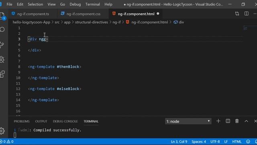
Task: Open the File menu
Action: (x=9, y=4)
